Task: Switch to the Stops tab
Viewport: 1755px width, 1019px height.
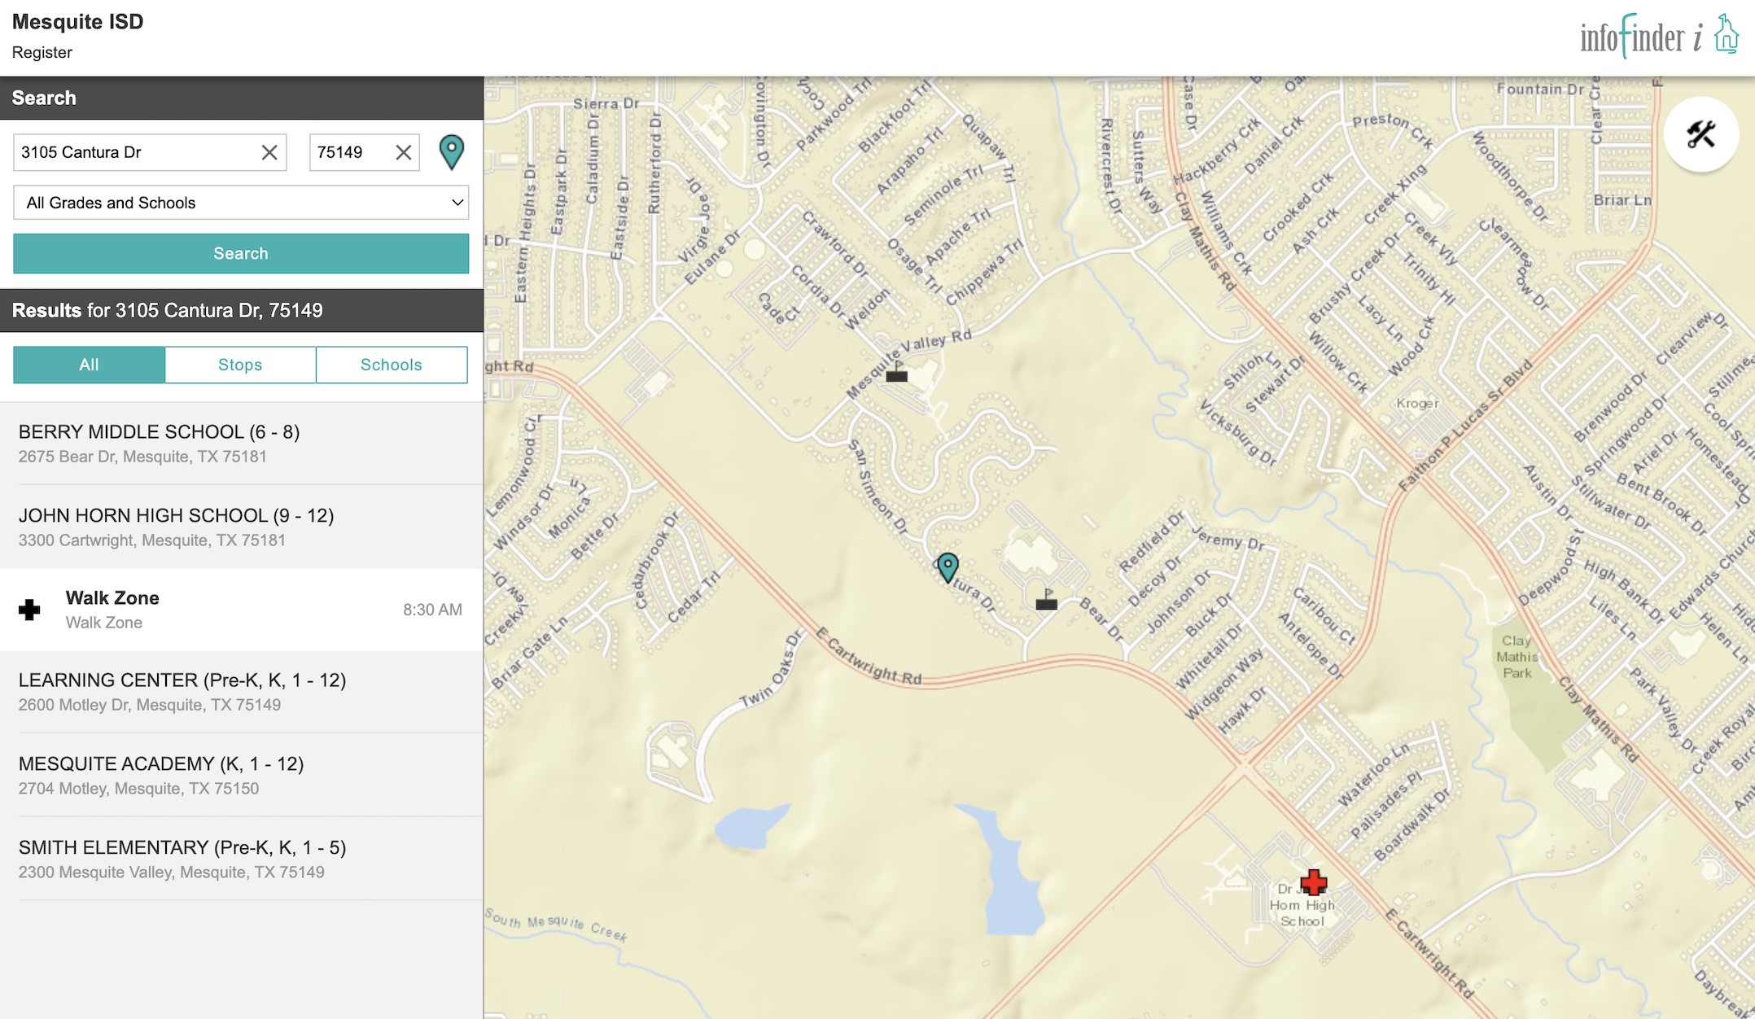Action: click(240, 365)
